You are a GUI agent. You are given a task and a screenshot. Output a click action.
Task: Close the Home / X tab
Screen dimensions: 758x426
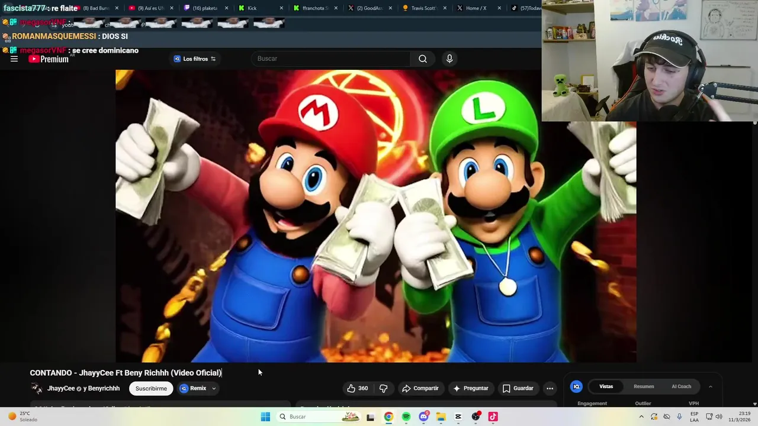500,8
